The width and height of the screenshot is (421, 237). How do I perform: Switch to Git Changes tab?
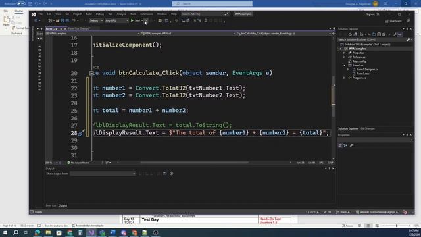tap(368, 129)
